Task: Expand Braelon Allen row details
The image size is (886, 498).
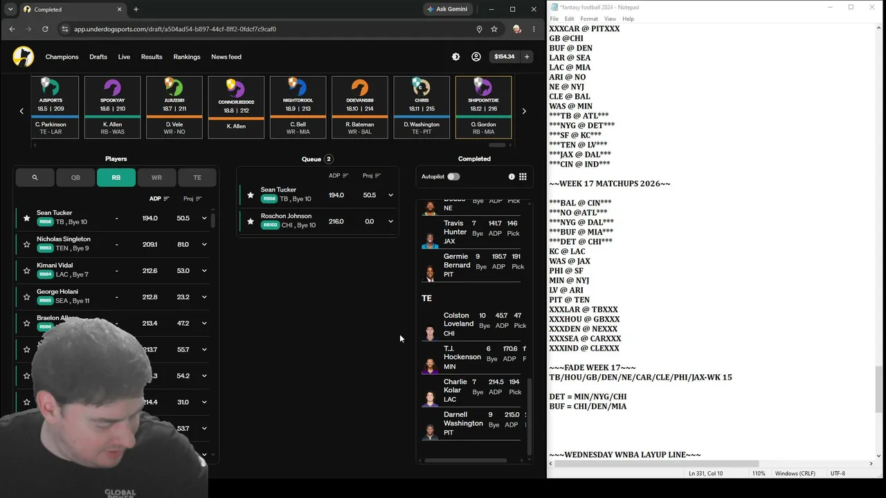Action: tap(204, 323)
